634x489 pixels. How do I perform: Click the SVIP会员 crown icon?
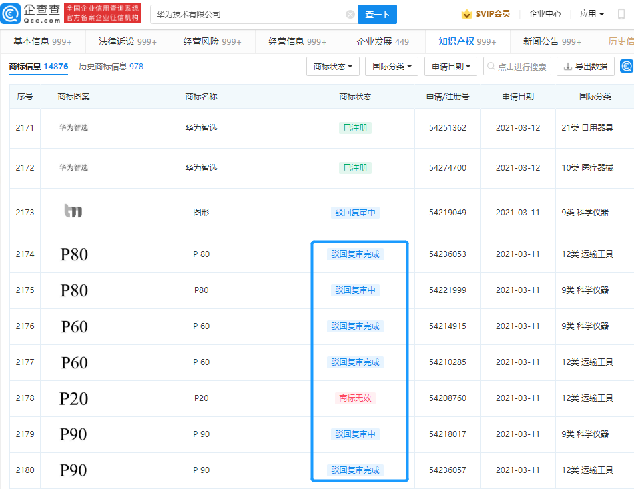click(x=466, y=13)
